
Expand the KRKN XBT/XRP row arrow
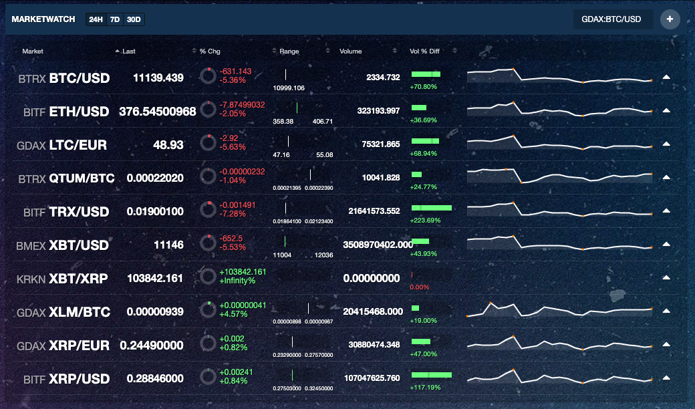tap(666, 278)
